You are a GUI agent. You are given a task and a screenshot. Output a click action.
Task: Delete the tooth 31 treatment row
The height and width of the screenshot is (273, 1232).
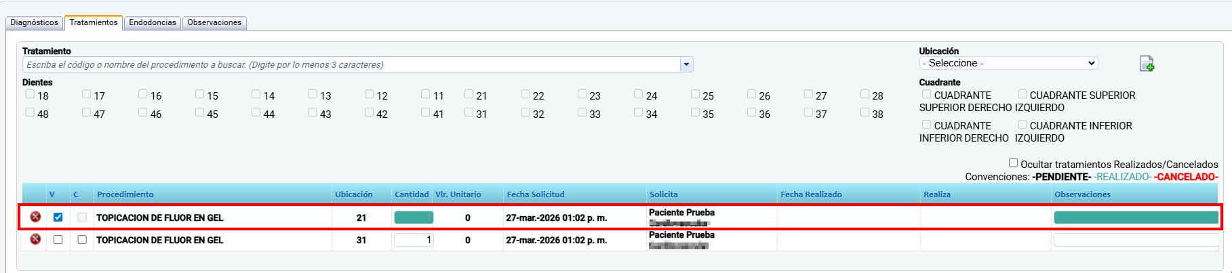(x=35, y=239)
